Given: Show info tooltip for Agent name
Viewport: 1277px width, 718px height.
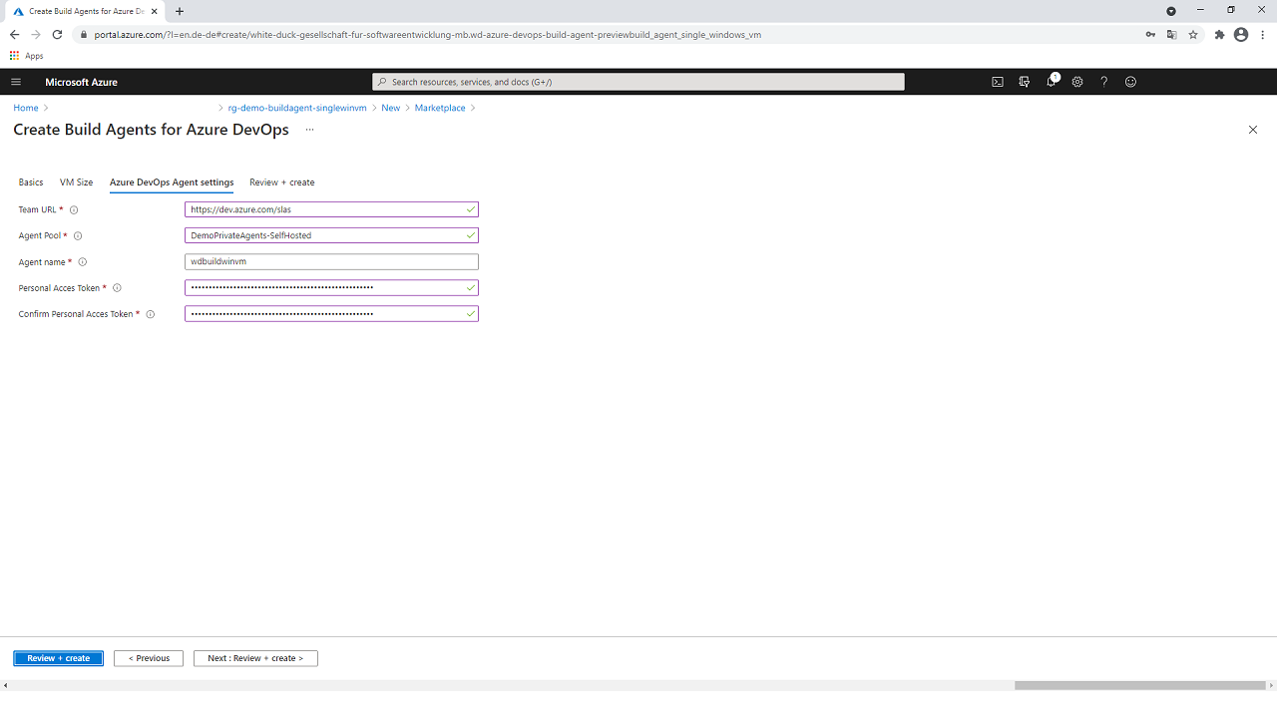Looking at the screenshot, I should tap(83, 262).
